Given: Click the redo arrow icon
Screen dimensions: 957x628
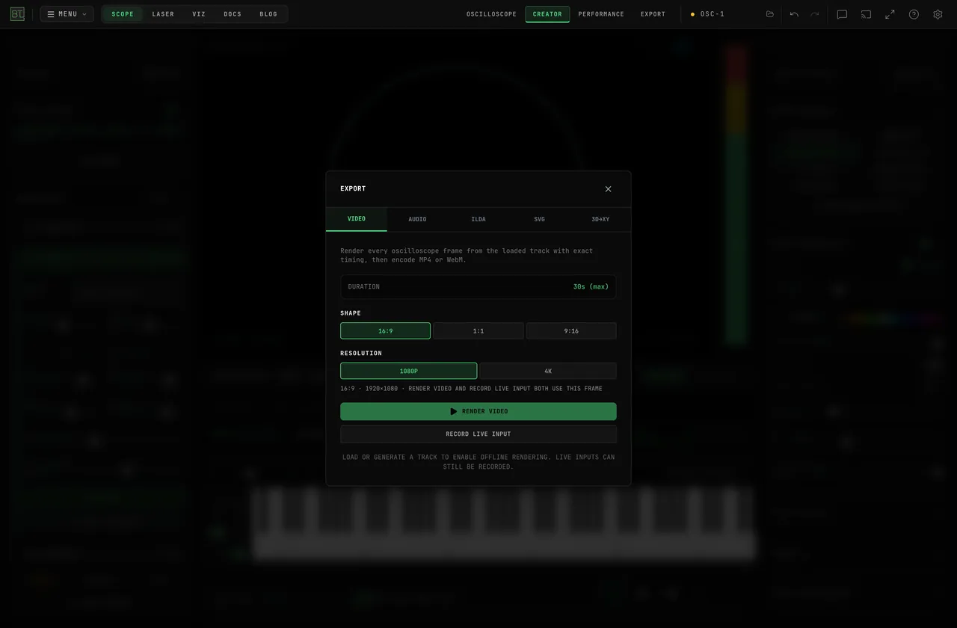Looking at the screenshot, I should click(x=815, y=14).
